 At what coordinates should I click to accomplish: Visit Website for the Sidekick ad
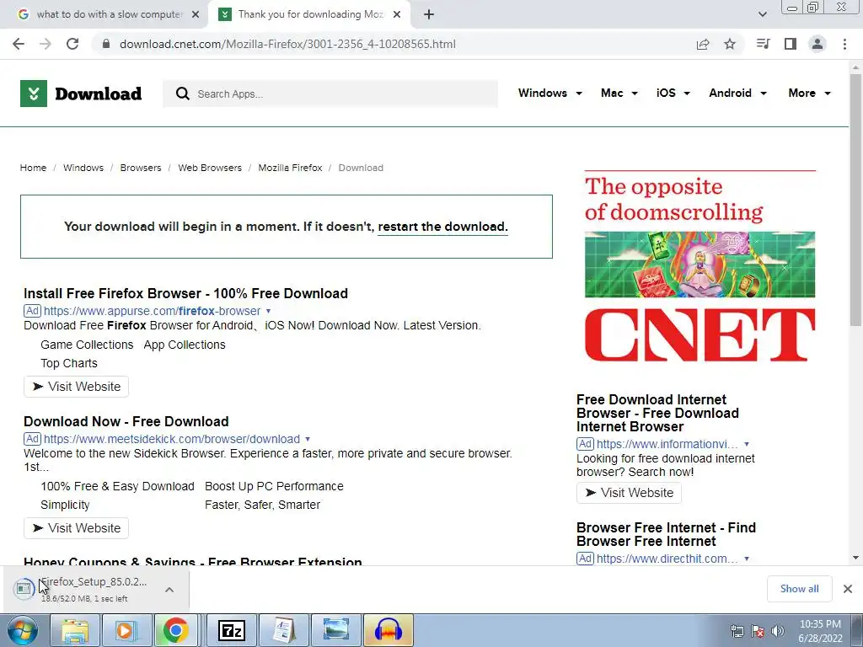click(76, 527)
